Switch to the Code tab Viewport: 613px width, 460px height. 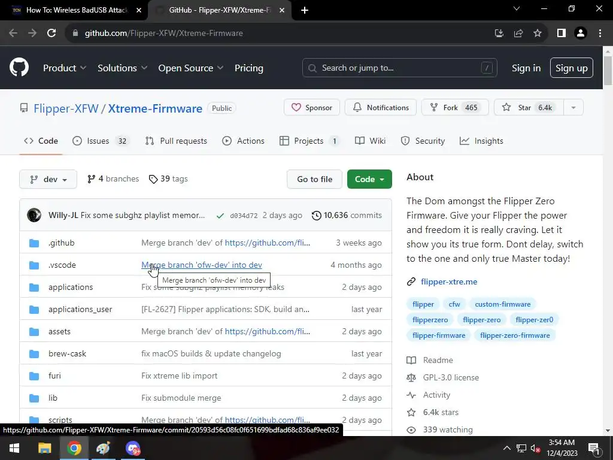[41, 141]
